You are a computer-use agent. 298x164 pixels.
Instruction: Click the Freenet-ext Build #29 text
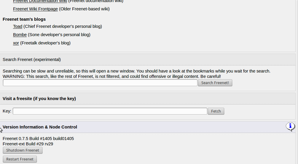[x=28, y=144]
